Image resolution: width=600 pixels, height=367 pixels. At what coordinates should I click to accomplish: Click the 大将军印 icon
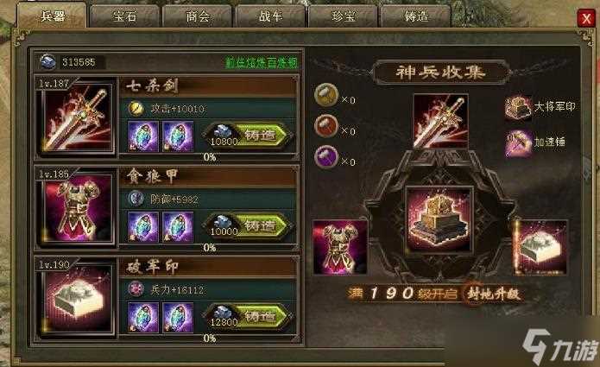(518, 108)
